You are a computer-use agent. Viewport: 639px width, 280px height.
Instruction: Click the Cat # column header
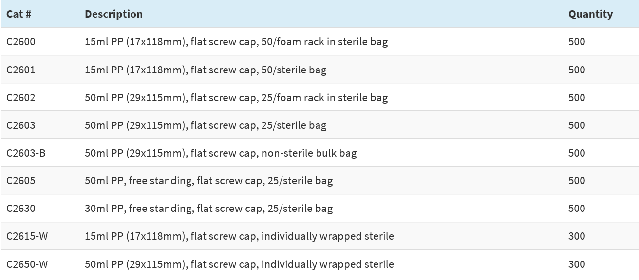click(19, 14)
